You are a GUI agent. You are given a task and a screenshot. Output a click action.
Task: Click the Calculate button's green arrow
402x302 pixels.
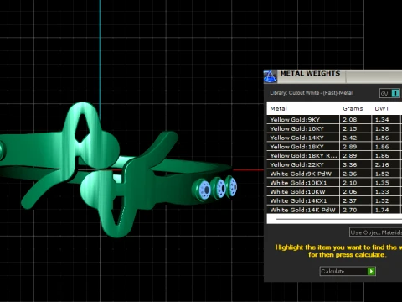pyautogui.click(x=371, y=271)
